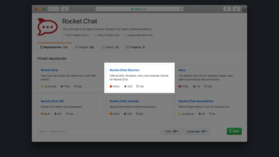Image resolution: width=279 pixels, height=157 pixels.
Task: Switch to the Teams tab
Action: [x=110, y=47]
